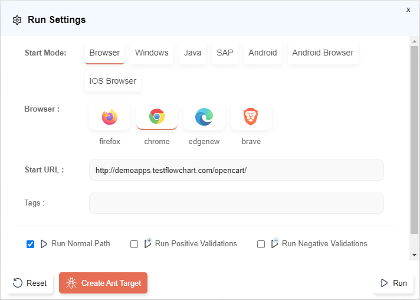Choose the Chrome browser icon
This screenshot has width=420, height=300.
(x=157, y=117)
